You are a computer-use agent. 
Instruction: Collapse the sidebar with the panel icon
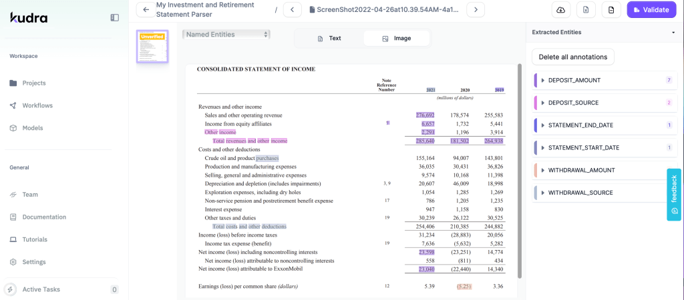pyautogui.click(x=115, y=17)
